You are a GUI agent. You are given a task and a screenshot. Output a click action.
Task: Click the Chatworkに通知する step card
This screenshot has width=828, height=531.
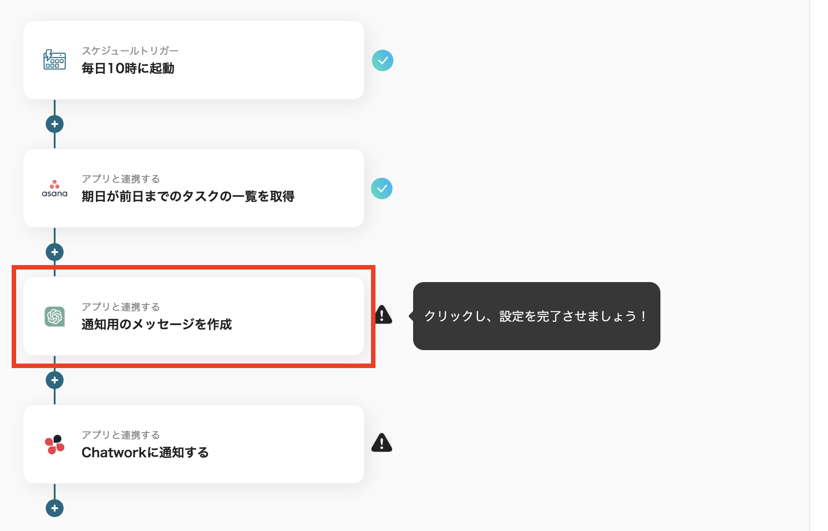(x=194, y=444)
